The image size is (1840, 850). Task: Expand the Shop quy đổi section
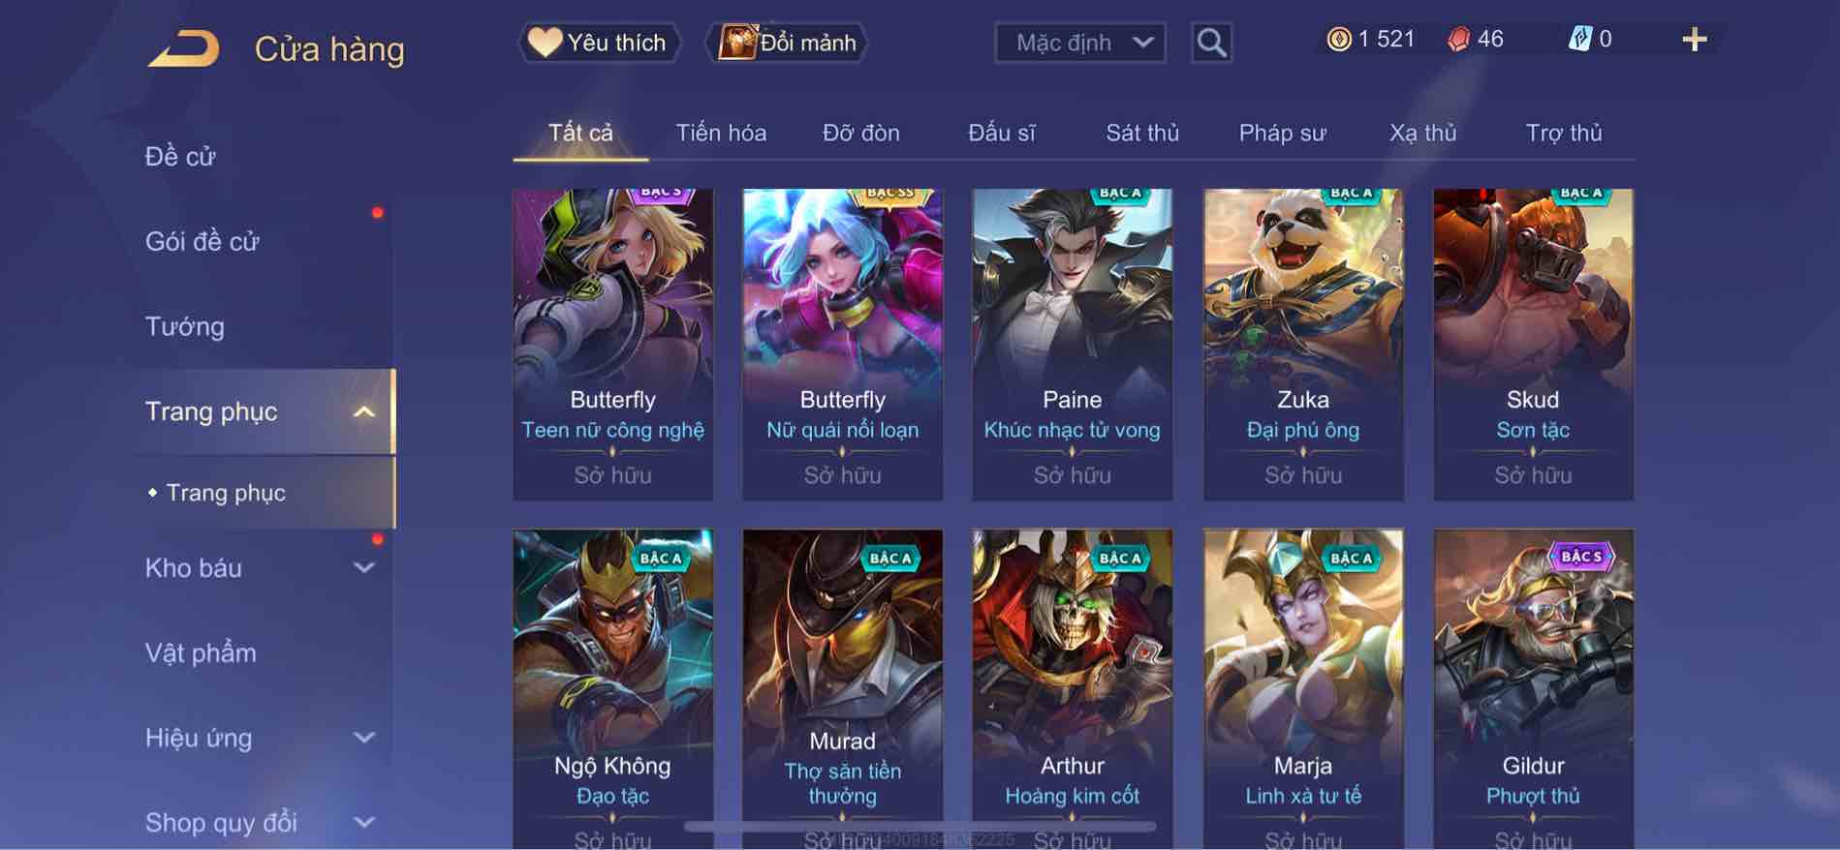click(x=363, y=822)
